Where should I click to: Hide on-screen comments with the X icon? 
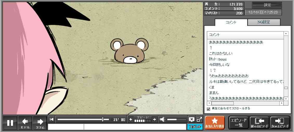(x=192, y=119)
